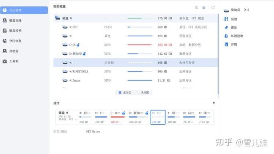Open 分区管理 in the sidebar

pyautogui.click(x=24, y=10)
